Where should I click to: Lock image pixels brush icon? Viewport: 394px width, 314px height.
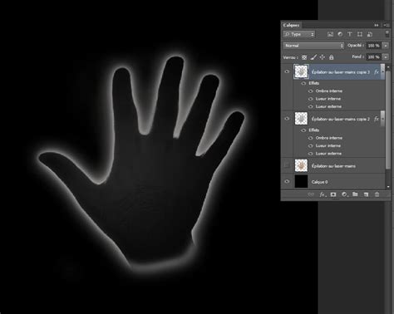[313, 57]
